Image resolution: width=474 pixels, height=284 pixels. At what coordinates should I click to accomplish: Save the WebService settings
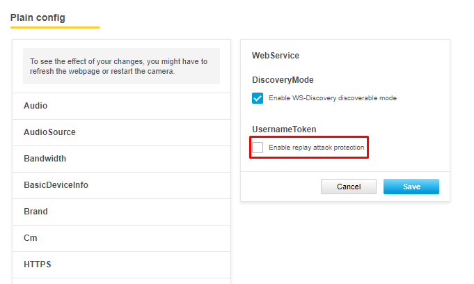411,187
